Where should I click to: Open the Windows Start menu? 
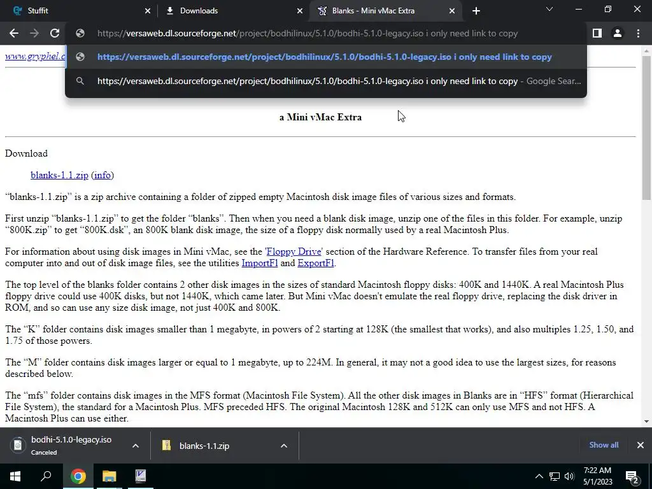(x=15, y=476)
